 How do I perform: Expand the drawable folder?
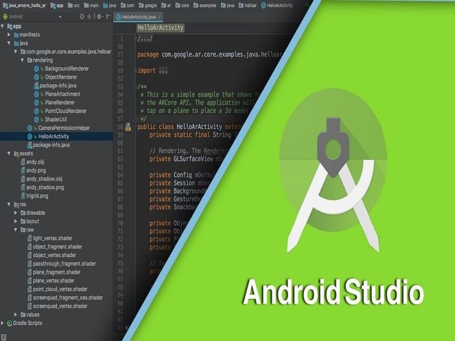[16, 213]
